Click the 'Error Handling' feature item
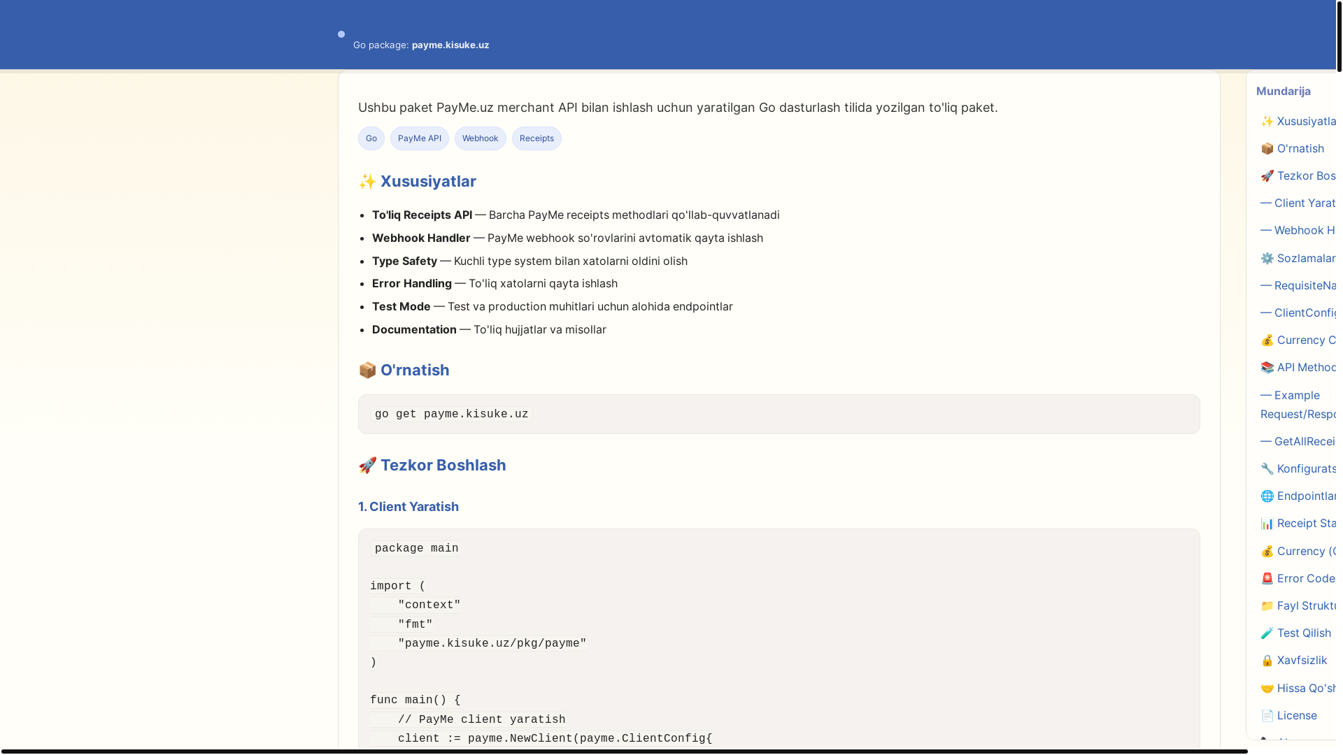The image size is (1343, 755). point(495,284)
